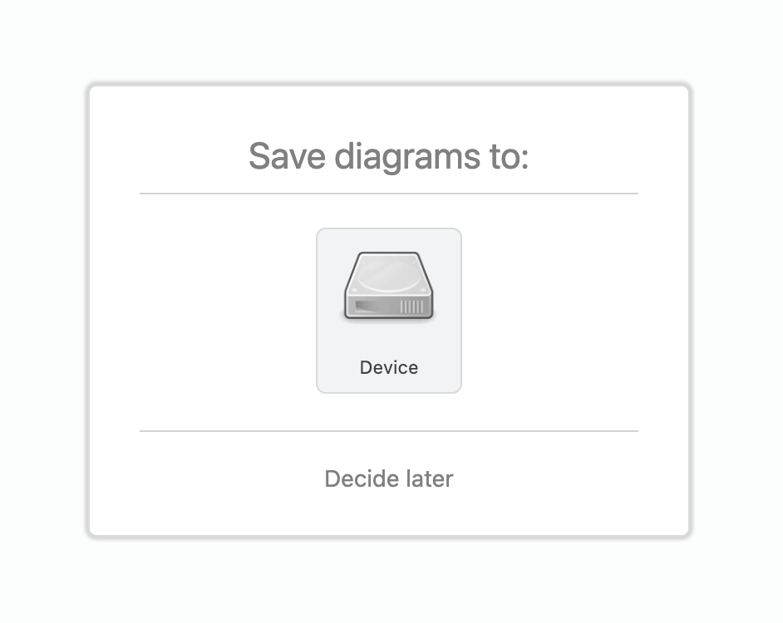Select the drive icon with vent slots

[389, 286]
